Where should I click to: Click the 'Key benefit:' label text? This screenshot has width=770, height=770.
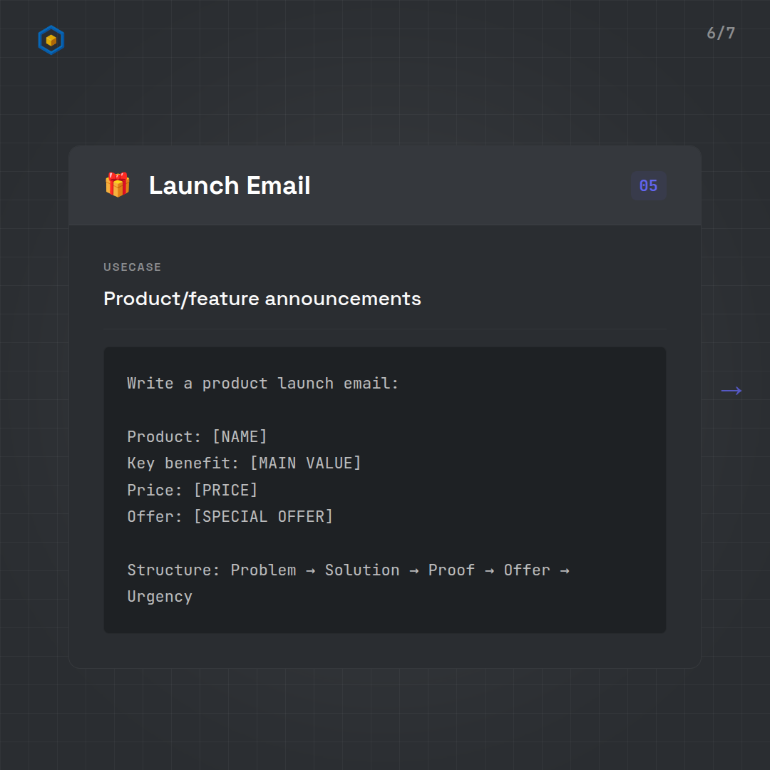[x=183, y=463]
